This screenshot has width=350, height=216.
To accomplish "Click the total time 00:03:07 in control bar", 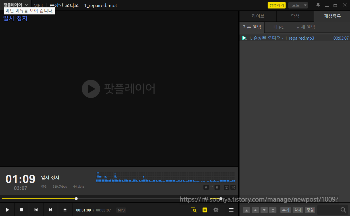I will pyautogui.click(x=103, y=210).
